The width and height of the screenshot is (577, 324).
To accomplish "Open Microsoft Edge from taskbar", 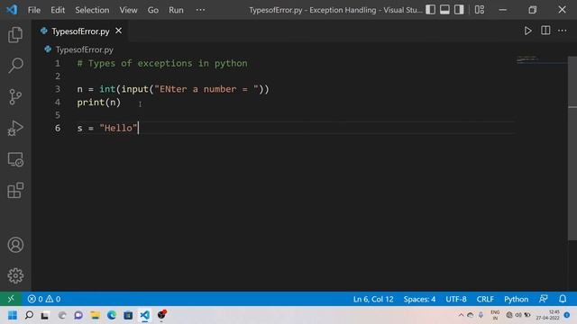I will (112, 315).
